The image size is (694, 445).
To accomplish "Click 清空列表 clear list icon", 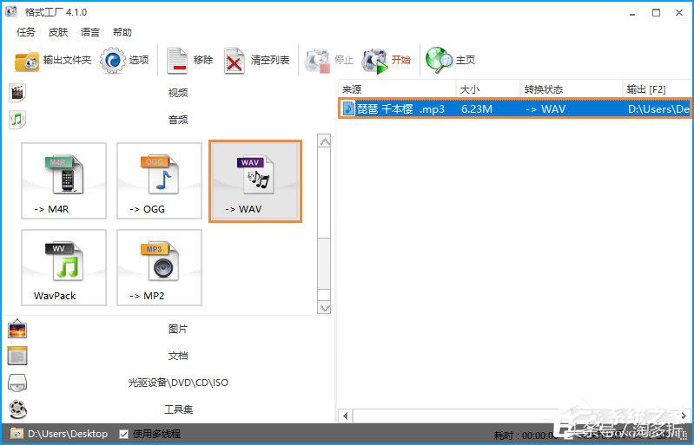I will pos(235,61).
